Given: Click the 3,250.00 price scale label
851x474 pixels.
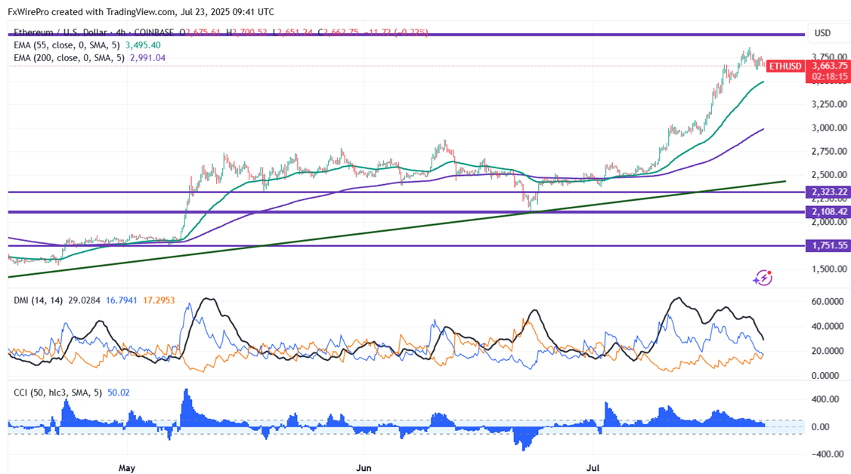Looking at the screenshot, I should 829,104.
